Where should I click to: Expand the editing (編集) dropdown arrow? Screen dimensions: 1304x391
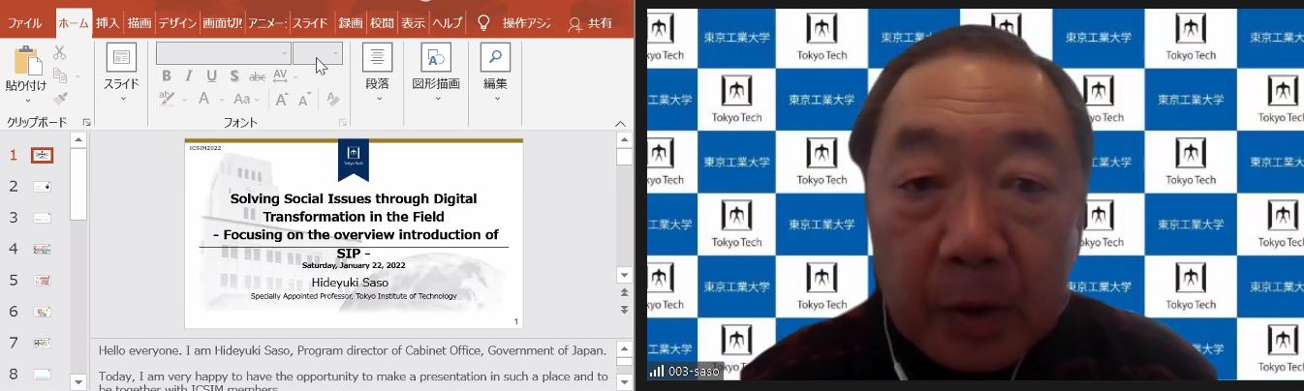[x=496, y=99]
